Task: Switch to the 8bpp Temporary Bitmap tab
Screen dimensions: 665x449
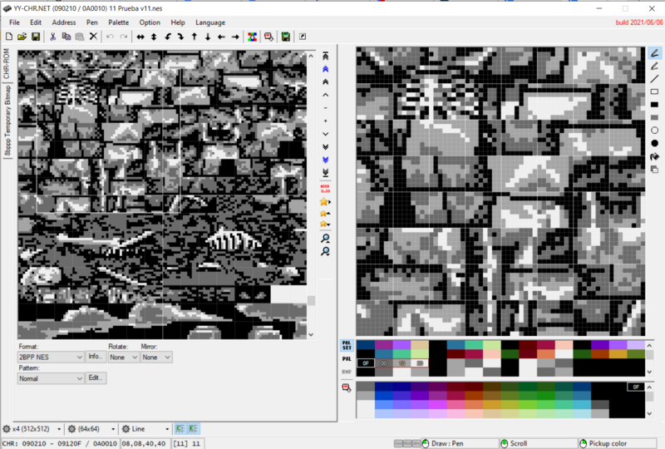Action: [x=7, y=121]
